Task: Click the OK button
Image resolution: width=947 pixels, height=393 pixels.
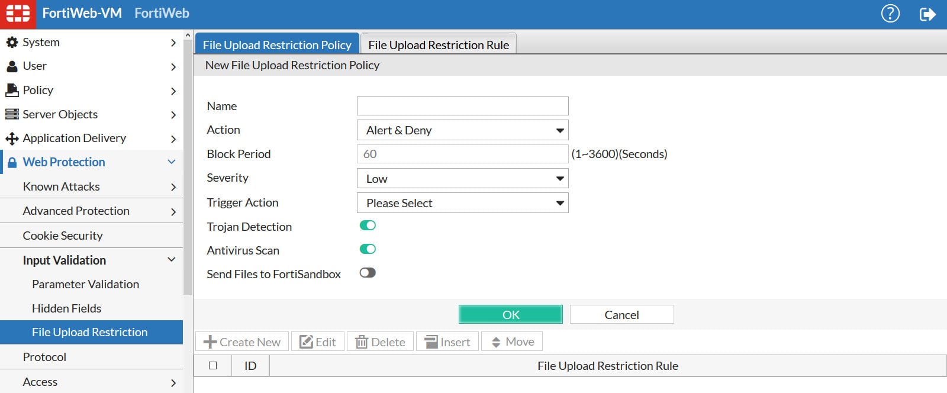Action: 511,314
